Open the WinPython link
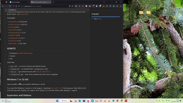 pos(14,22)
